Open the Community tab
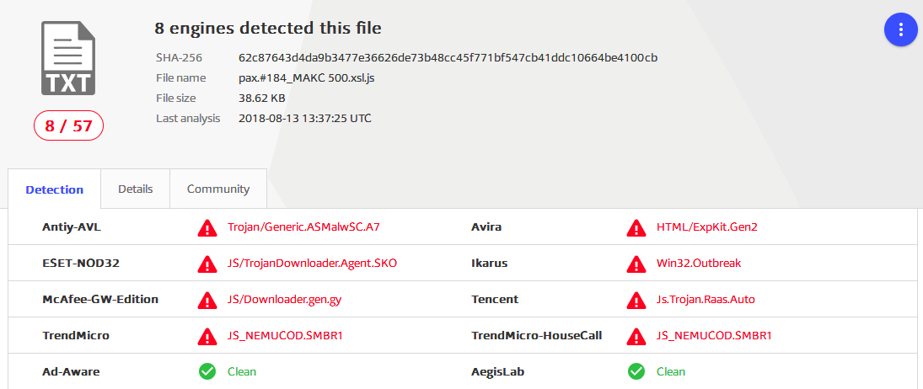This screenshot has width=923, height=389. coord(218,189)
